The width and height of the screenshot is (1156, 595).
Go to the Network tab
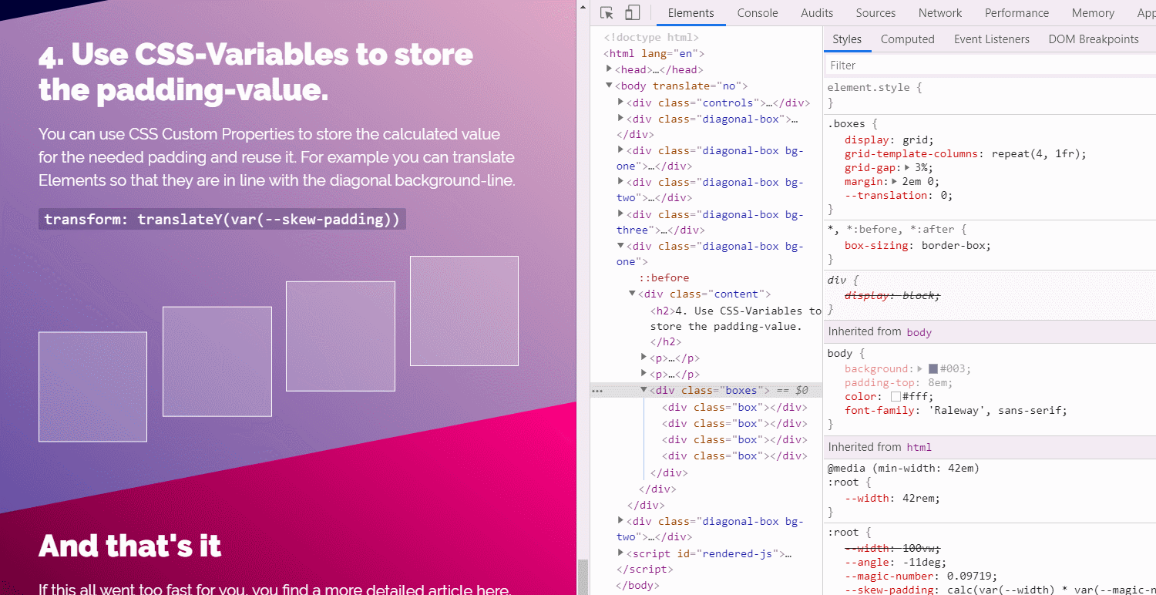click(940, 13)
